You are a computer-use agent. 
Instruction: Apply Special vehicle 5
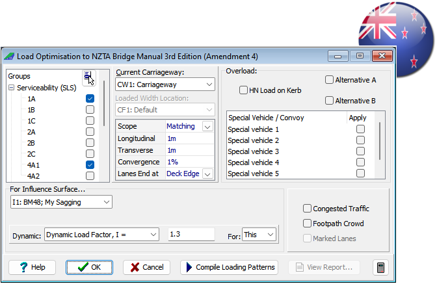point(360,173)
